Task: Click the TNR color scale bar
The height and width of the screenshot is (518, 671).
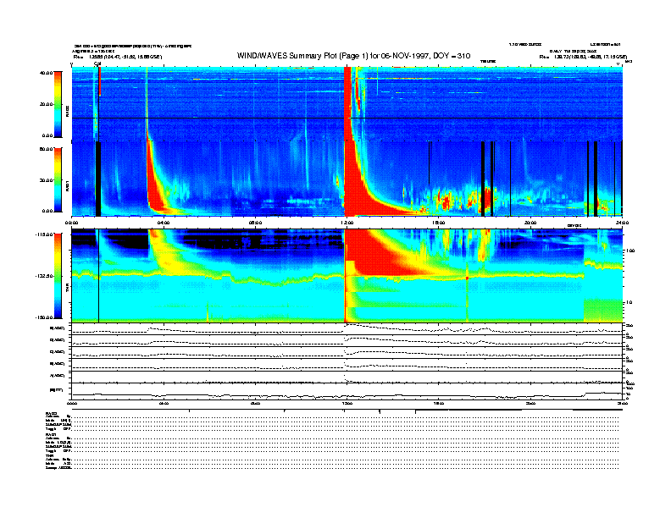Action: pyautogui.click(x=58, y=276)
